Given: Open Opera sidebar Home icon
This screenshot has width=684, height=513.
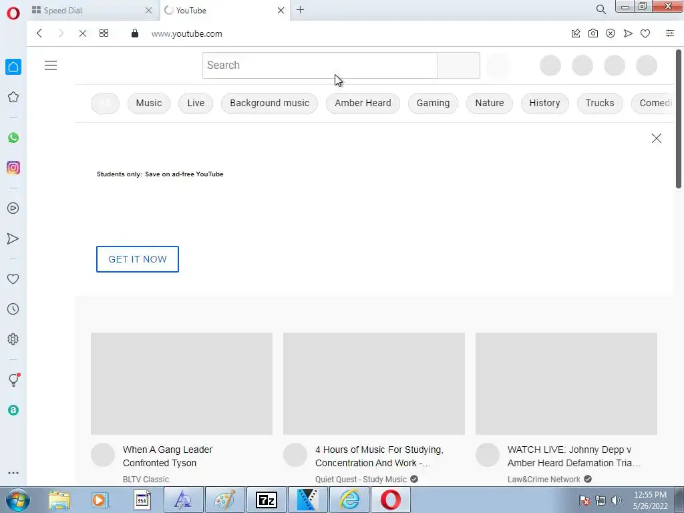Looking at the screenshot, I should pyautogui.click(x=13, y=67).
